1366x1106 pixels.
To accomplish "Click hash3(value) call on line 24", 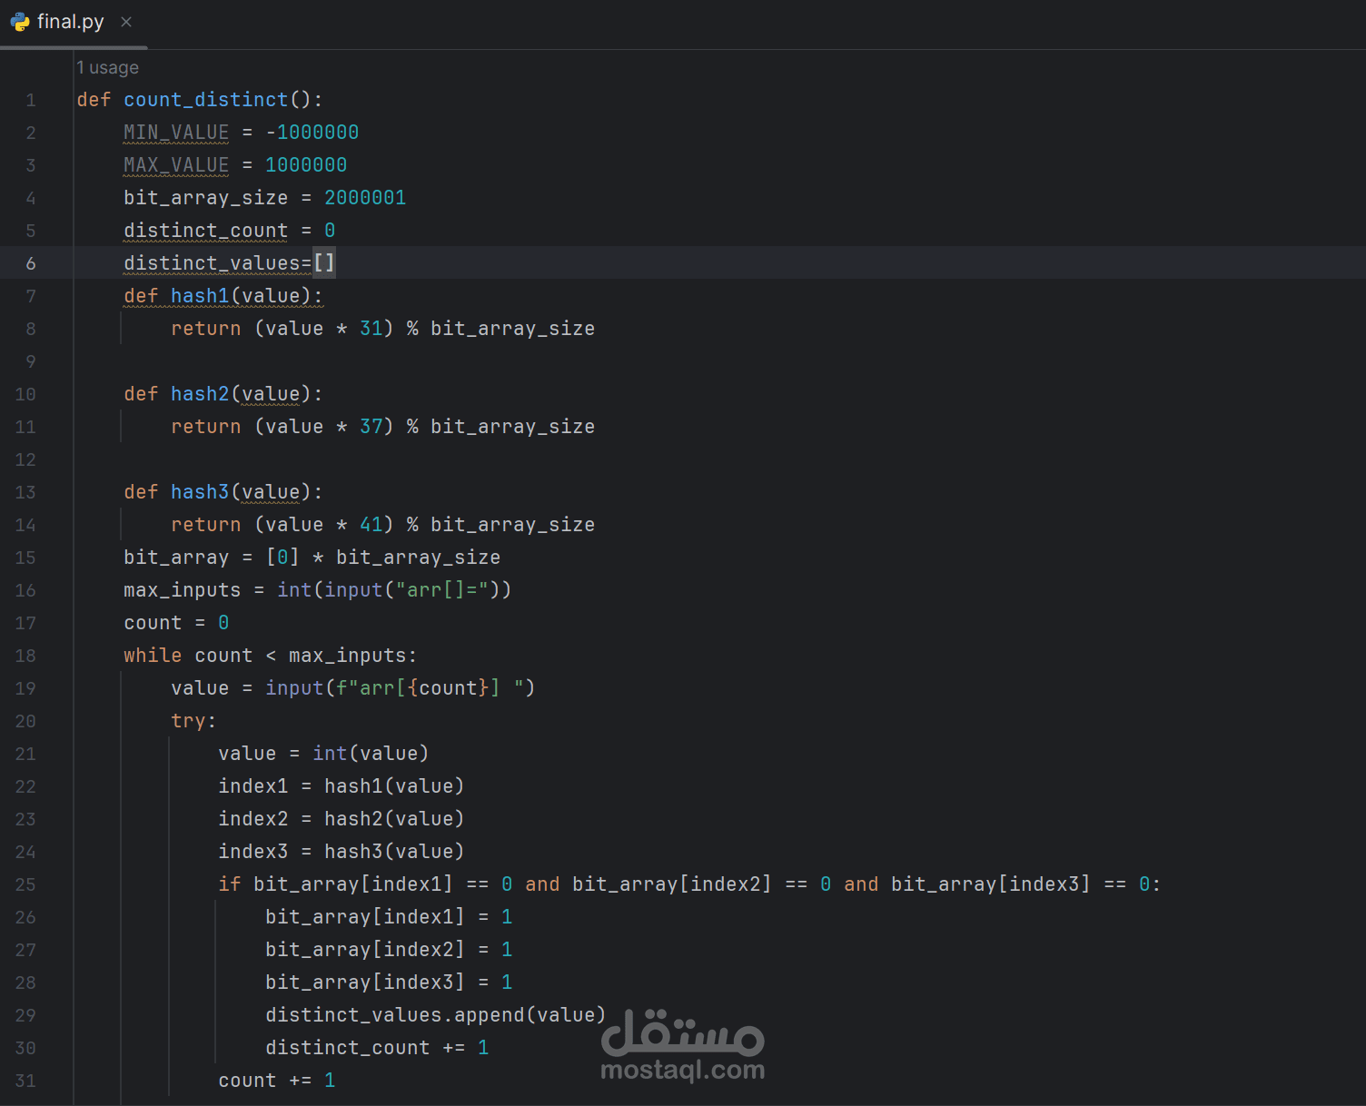I will (394, 852).
